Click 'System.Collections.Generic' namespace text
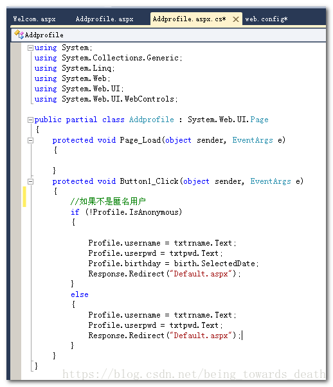 (120, 58)
